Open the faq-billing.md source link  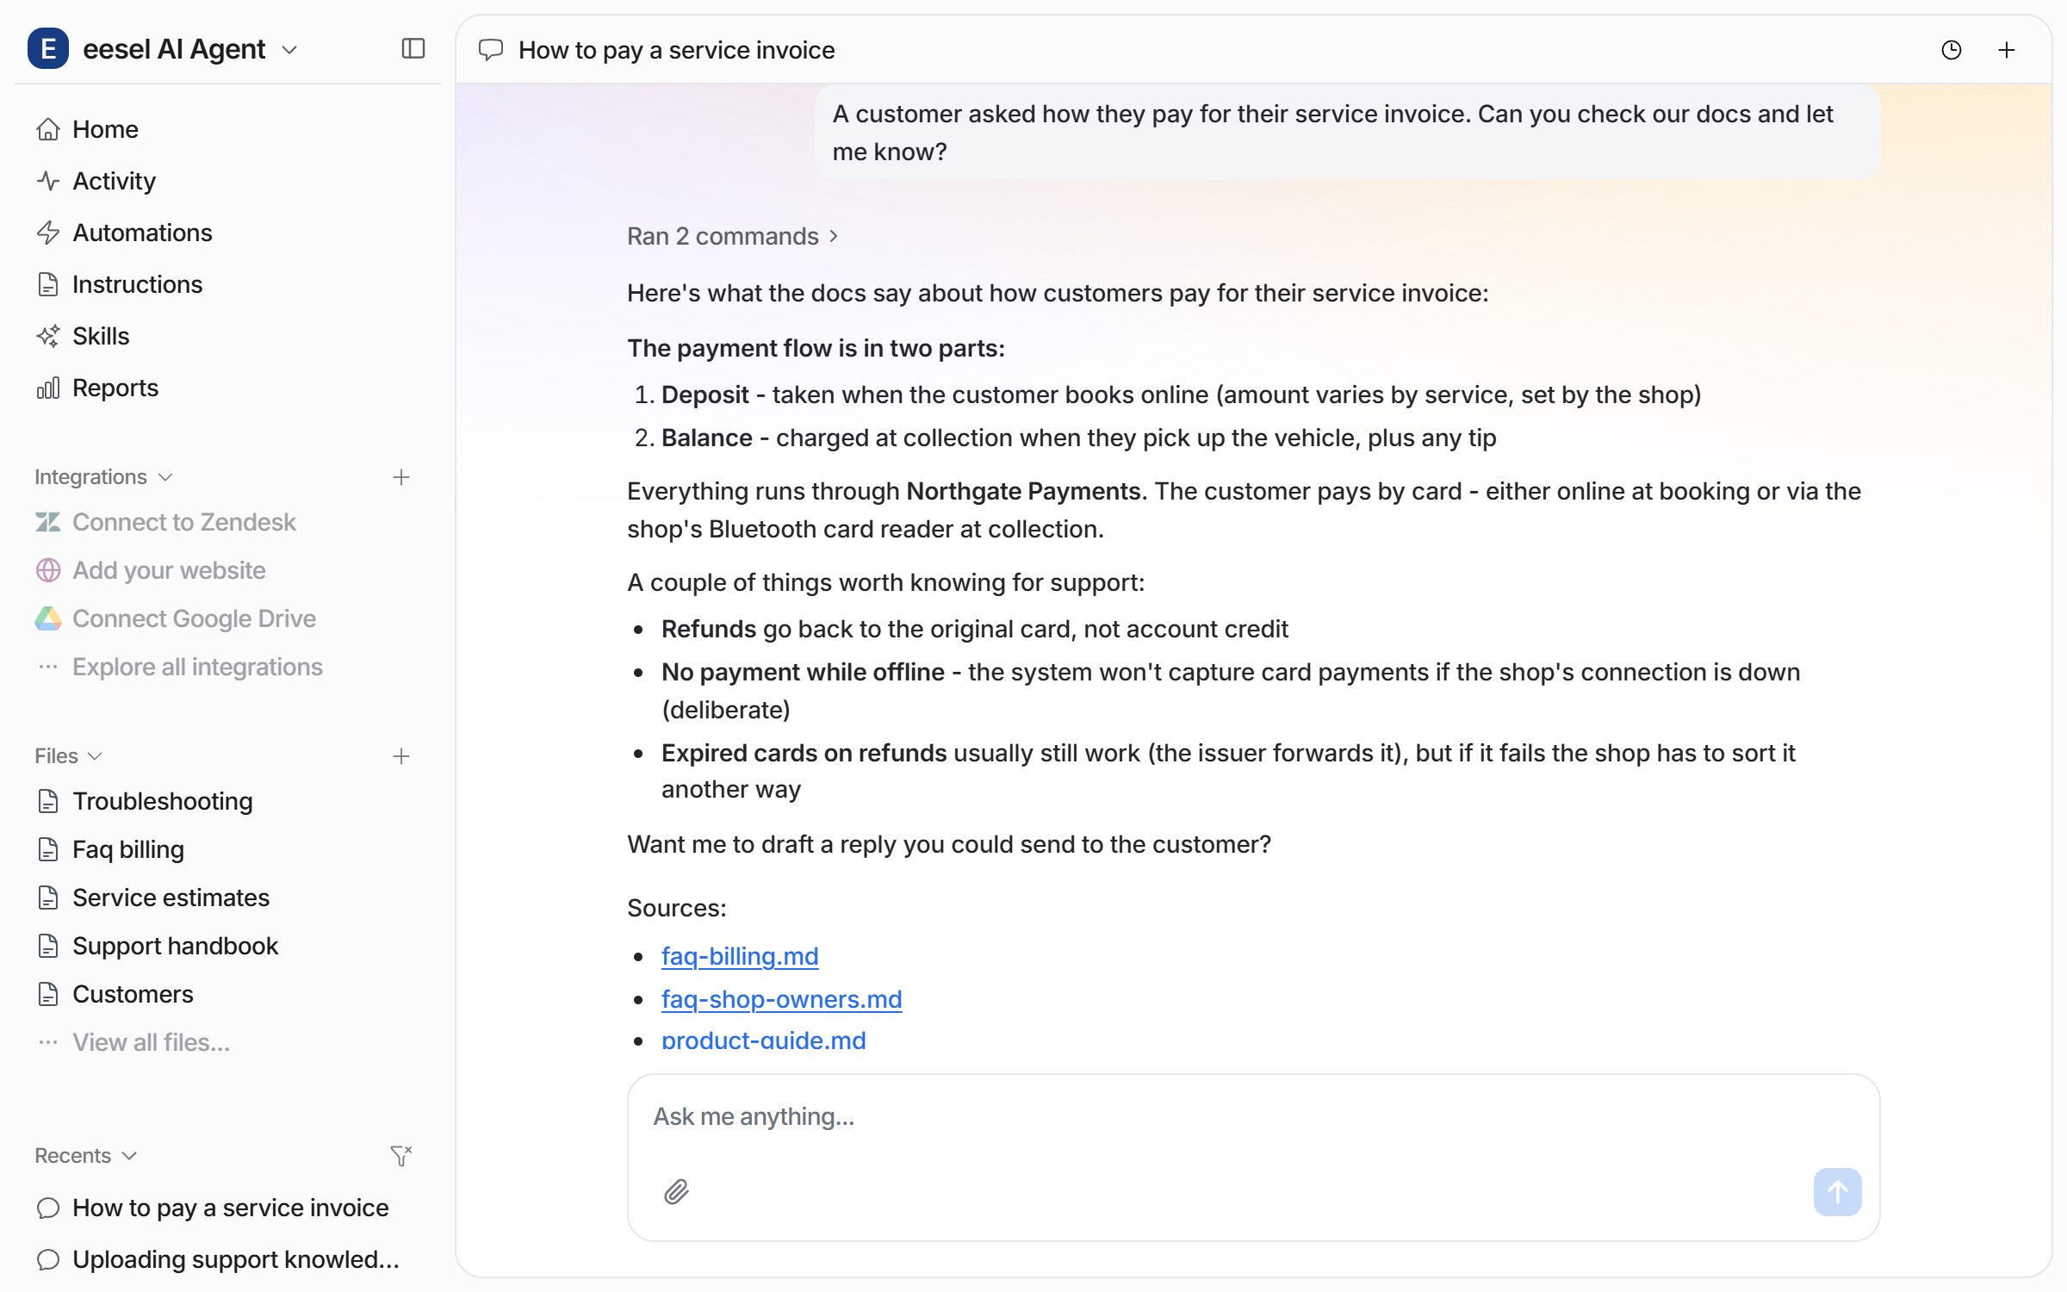pyautogui.click(x=740, y=956)
